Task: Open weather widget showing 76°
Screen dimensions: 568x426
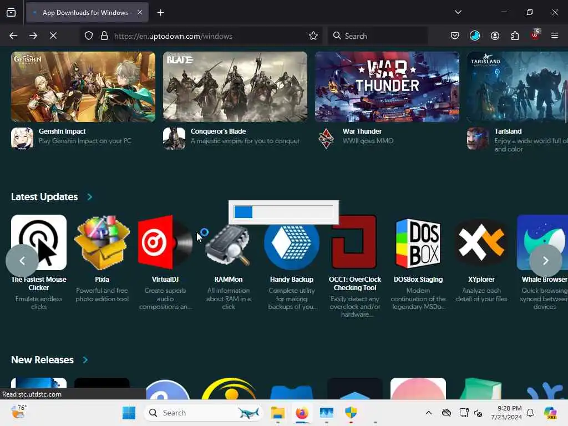Action: [x=19, y=412]
